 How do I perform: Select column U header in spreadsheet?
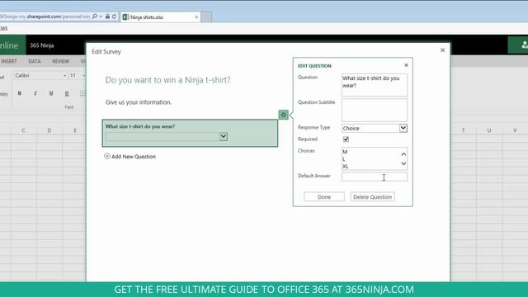pos(489,130)
